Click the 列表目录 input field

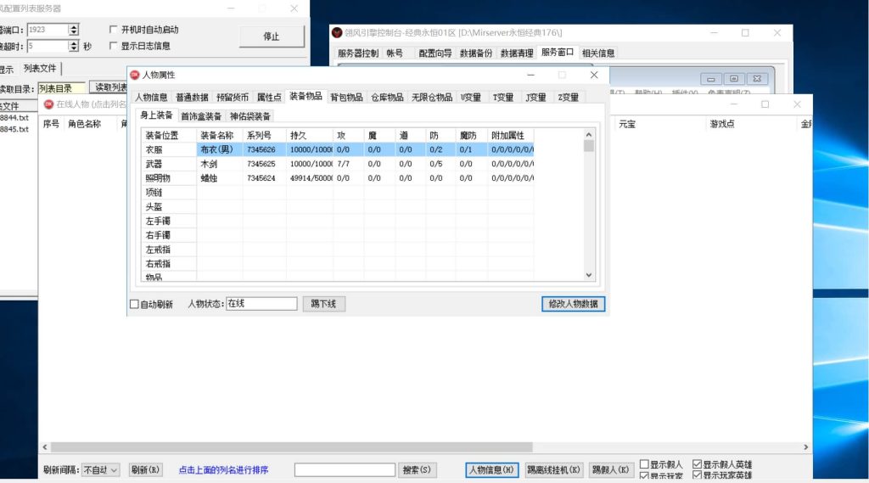62,88
